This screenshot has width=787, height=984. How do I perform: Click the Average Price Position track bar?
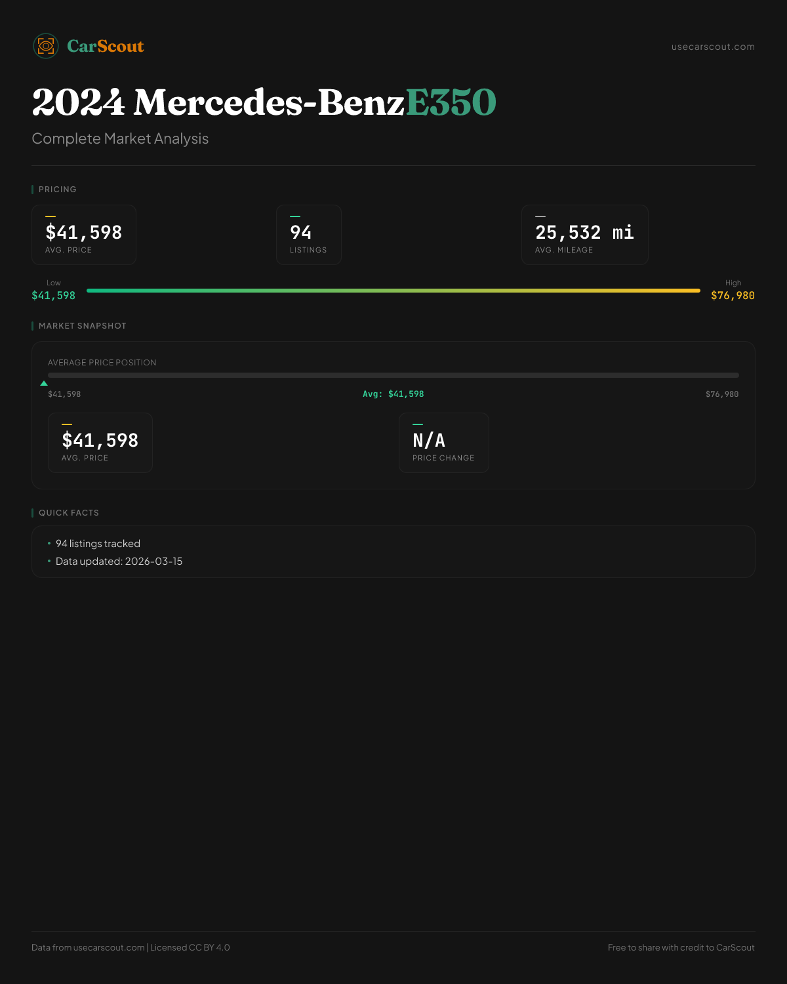[393, 375]
